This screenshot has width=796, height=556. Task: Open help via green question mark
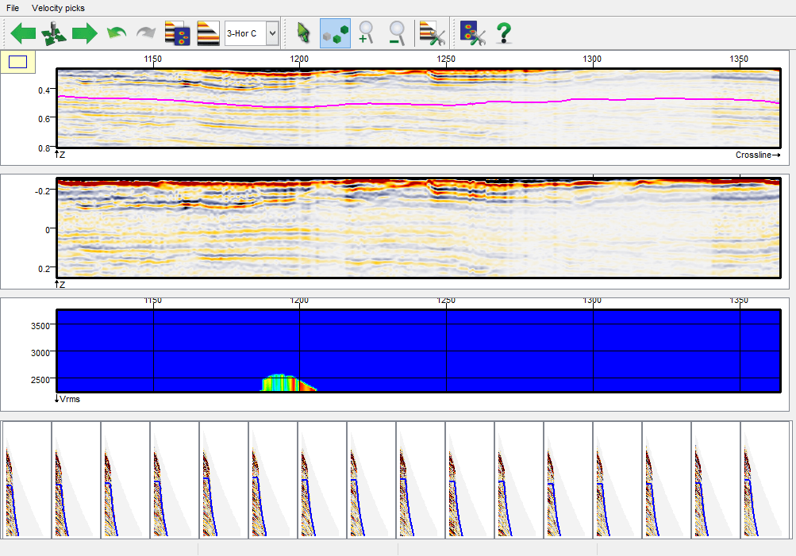tap(503, 33)
